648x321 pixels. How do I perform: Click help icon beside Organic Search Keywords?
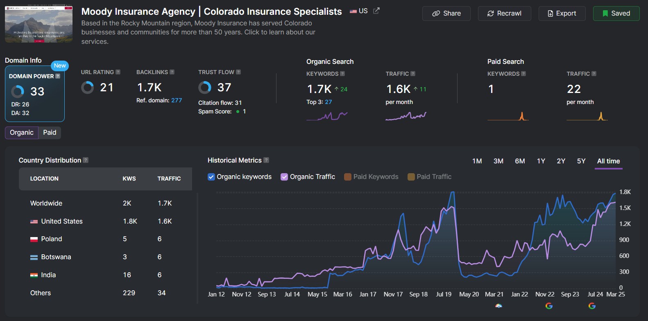click(x=342, y=74)
